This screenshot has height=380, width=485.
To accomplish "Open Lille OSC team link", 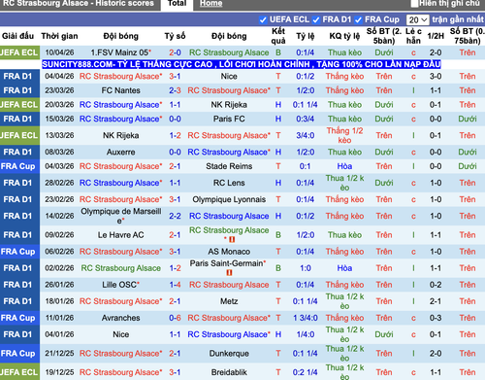I will click(119, 285).
